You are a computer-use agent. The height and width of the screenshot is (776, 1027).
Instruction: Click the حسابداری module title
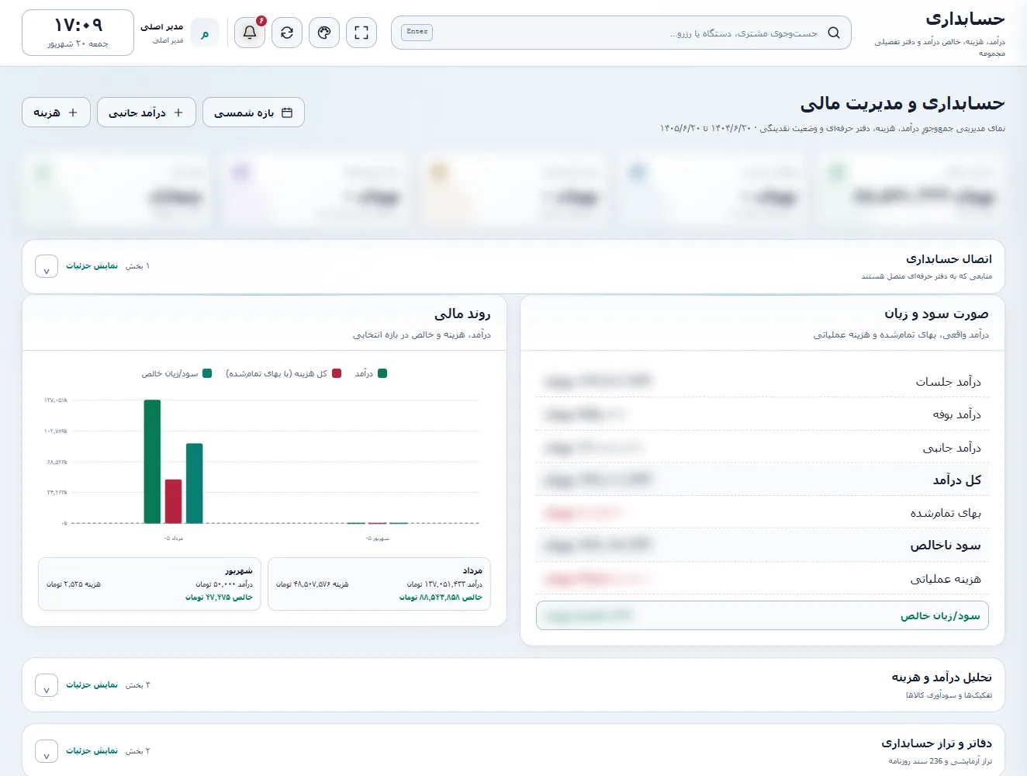click(x=965, y=19)
